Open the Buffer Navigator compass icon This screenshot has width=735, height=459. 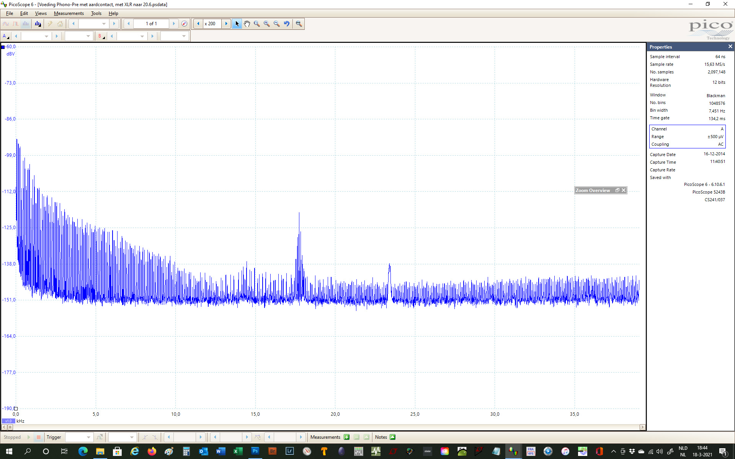(185, 24)
